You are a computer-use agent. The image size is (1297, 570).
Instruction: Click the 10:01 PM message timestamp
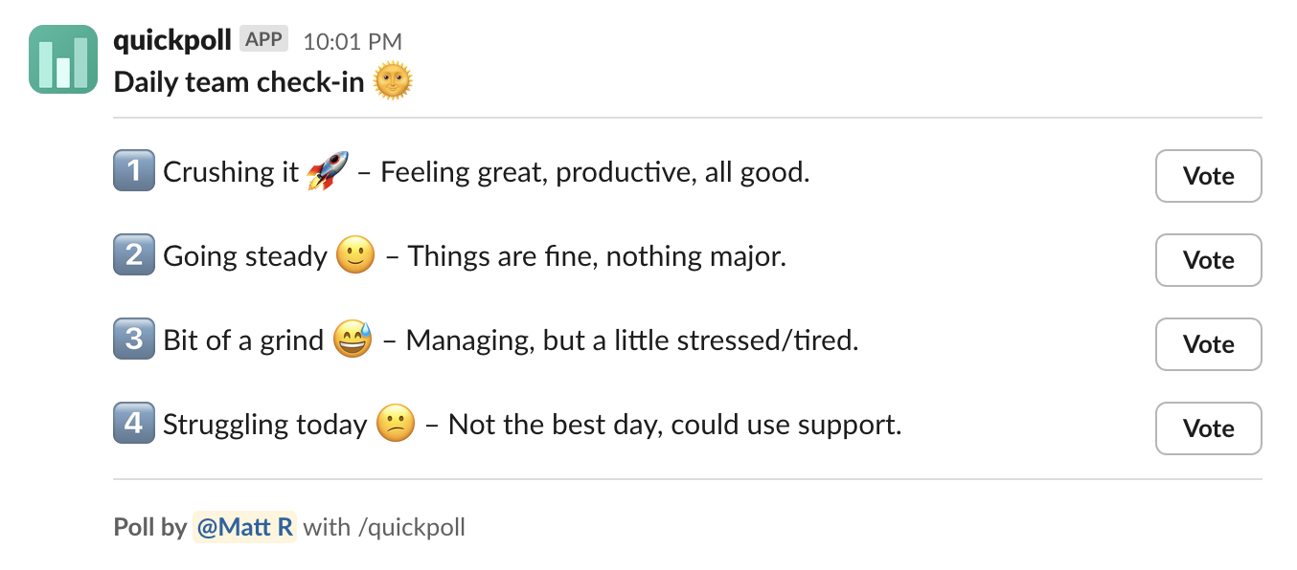pos(353,41)
